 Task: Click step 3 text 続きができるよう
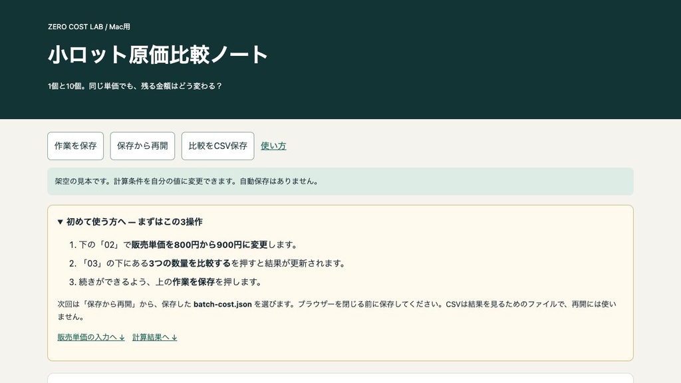[112, 282]
